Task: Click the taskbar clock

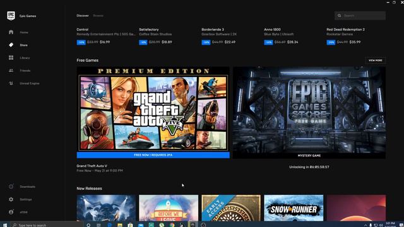Action: 391,224
